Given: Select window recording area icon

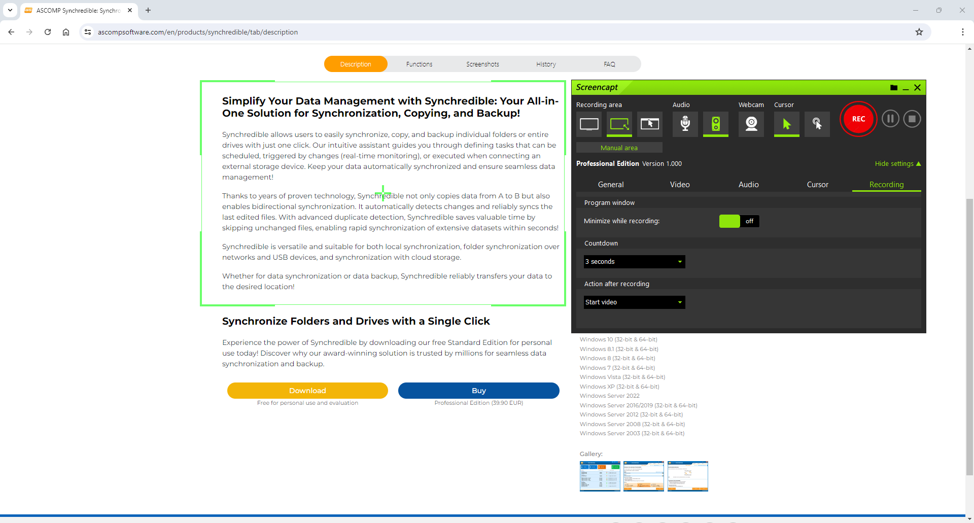Looking at the screenshot, I should point(650,124).
